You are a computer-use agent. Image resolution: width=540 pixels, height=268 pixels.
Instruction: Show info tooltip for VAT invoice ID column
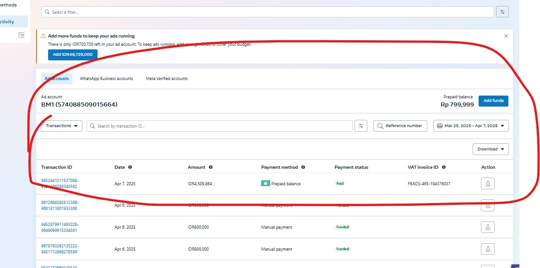444,167
